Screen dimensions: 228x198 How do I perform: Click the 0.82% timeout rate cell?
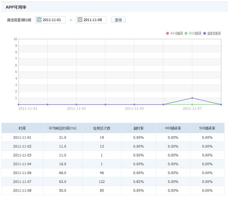(138, 182)
